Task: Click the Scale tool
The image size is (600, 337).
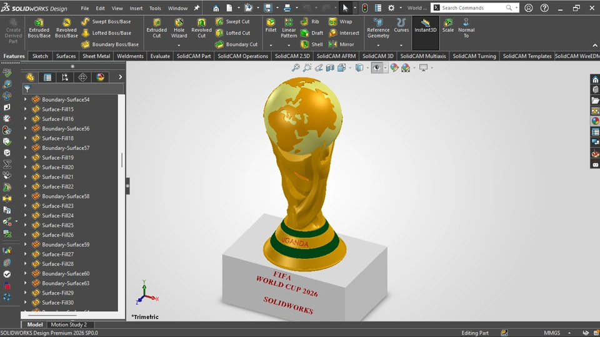Action: click(447, 25)
